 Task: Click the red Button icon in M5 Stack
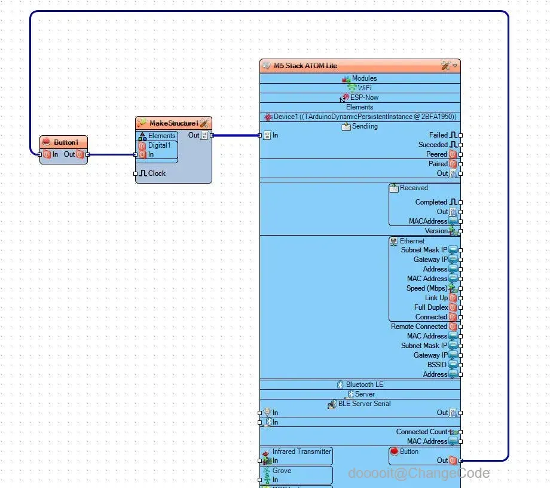pos(394,452)
